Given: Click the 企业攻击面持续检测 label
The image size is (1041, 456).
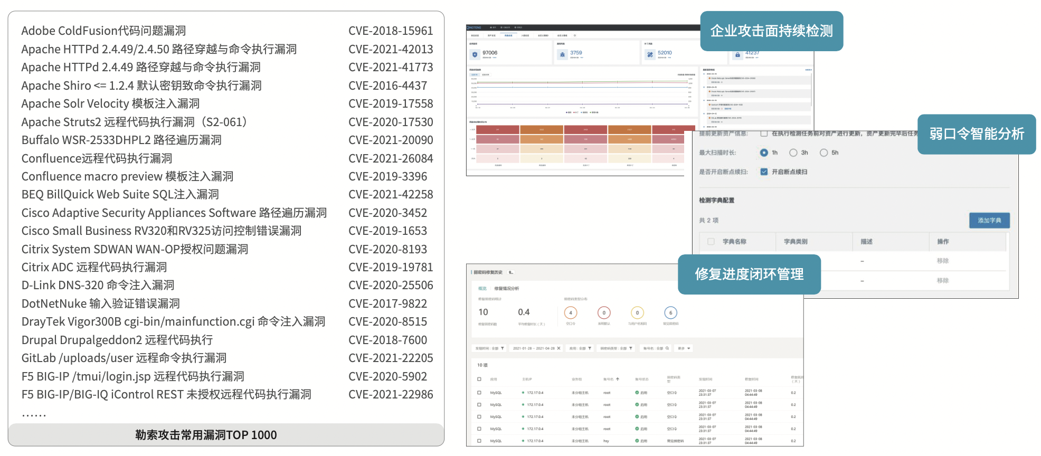Looking at the screenshot, I should [771, 31].
